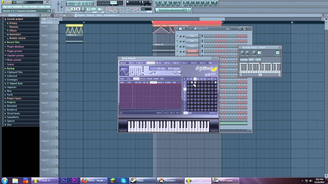Expand the Packs folder in browser
328x184 pixels.
pyautogui.click(x=10, y=95)
